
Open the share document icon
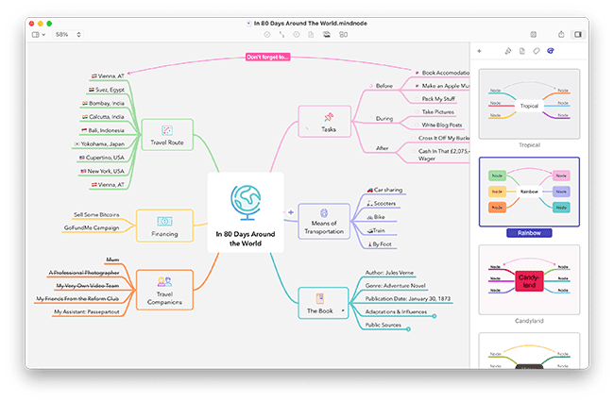point(561,34)
